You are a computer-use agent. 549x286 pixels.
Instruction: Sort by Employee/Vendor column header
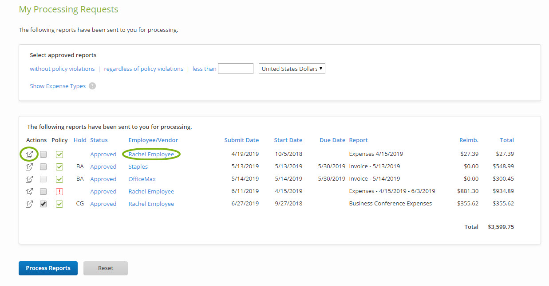click(153, 140)
